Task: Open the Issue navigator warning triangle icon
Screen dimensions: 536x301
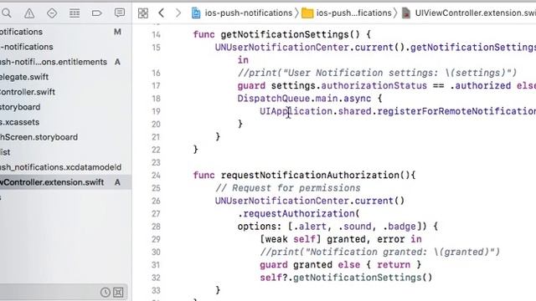Action: [29, 13]
